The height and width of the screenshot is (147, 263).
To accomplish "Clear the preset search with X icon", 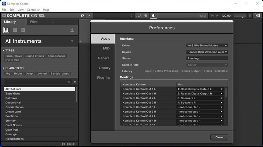I will (69, 82).
